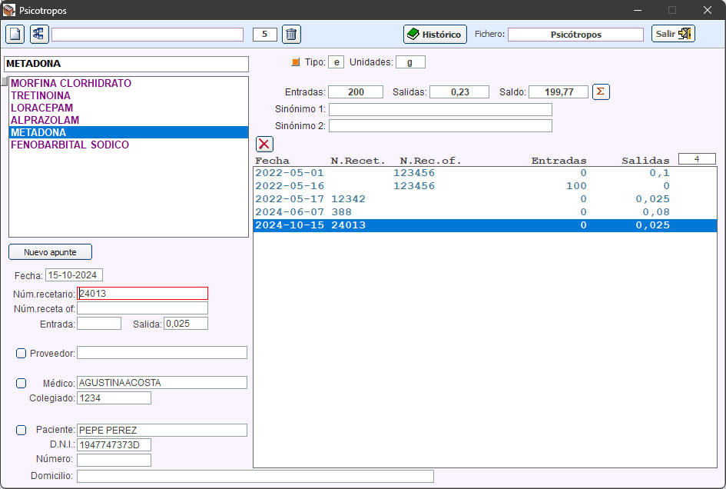726x489 pixels.
Task: Check the Paciente checkbox
Action: tap(22, 430)
